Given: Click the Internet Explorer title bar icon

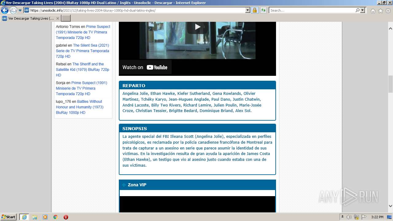Looking at the screenshot, I should point(3,3).
